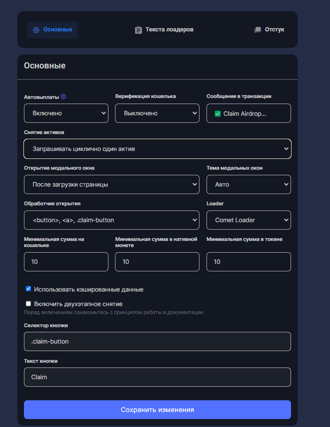Expand the Обработчик открытия dropdown
330x427 pixels.
click(x=111, y=220)
